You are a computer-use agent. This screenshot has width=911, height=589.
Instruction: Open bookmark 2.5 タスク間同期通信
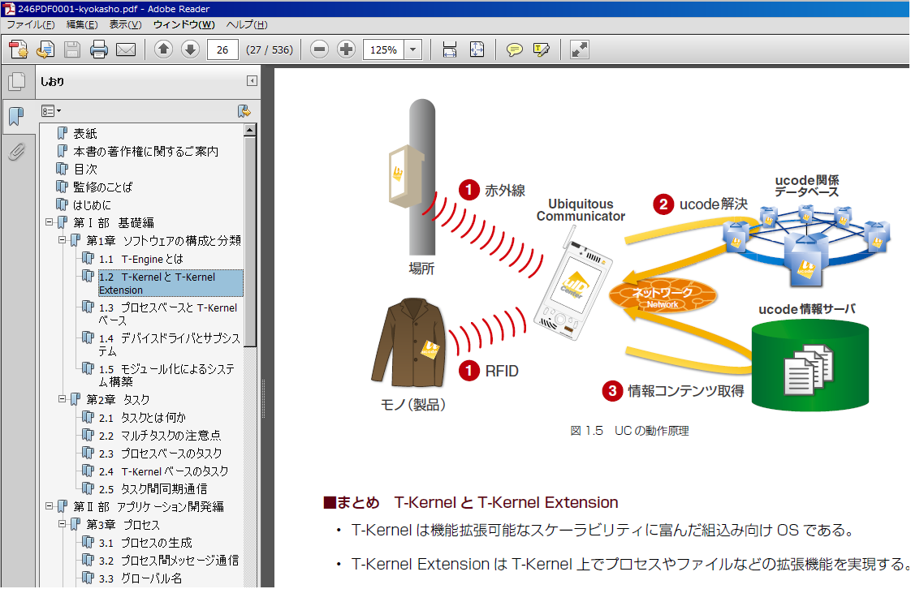(153, 489)
